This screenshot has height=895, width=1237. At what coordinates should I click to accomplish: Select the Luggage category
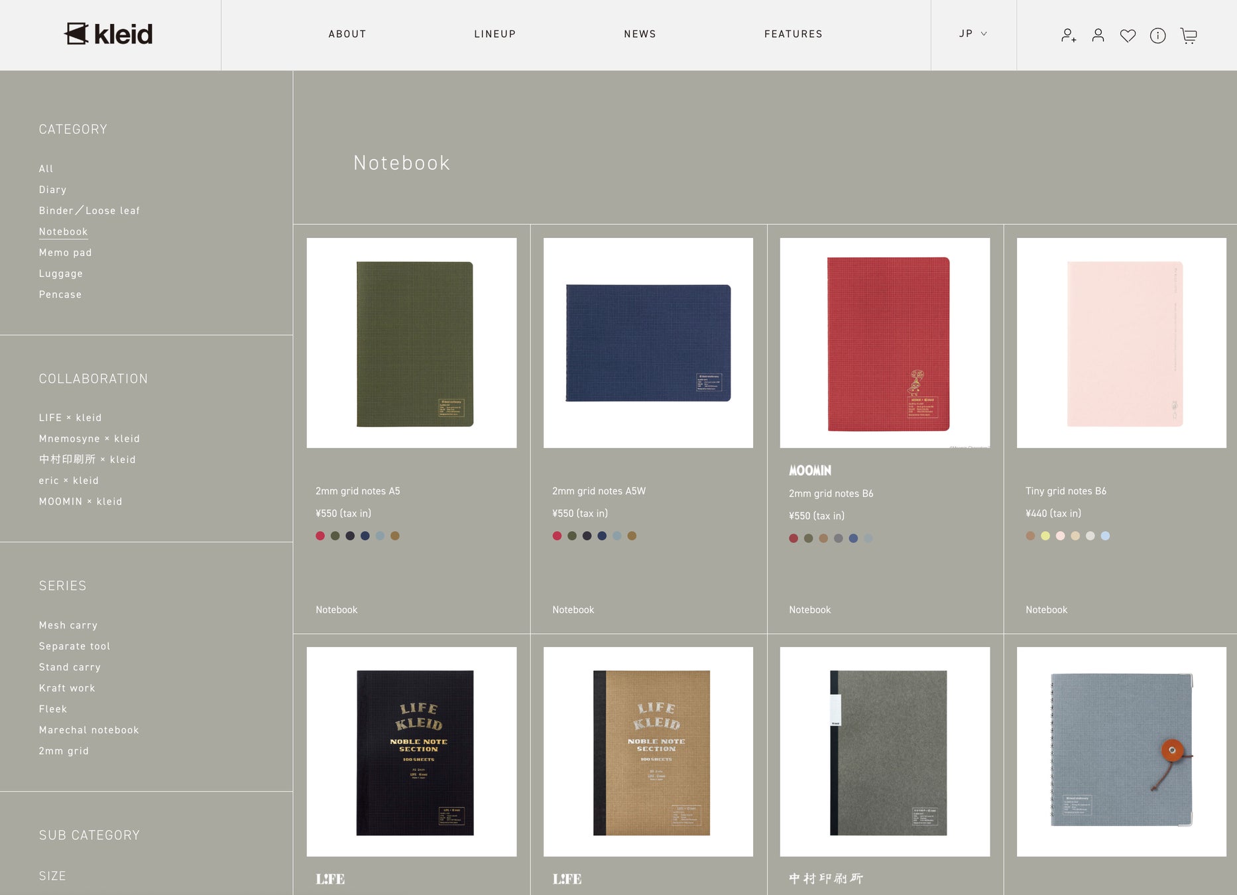pos(61,274)
